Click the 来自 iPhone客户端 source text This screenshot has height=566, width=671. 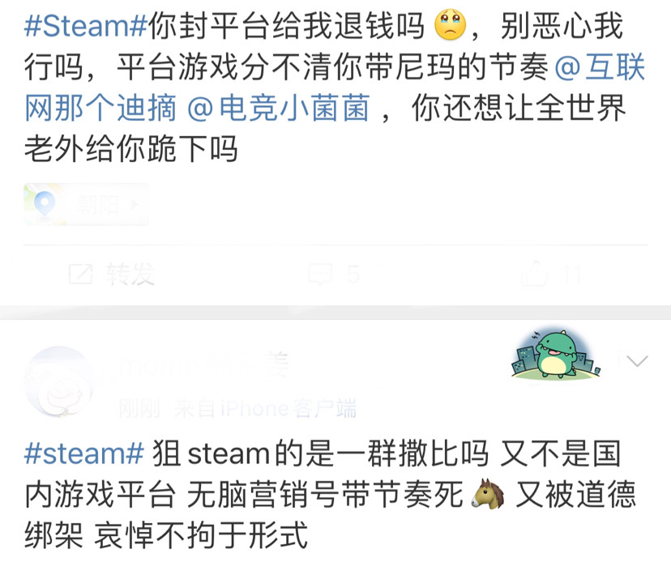pos(265,409)
